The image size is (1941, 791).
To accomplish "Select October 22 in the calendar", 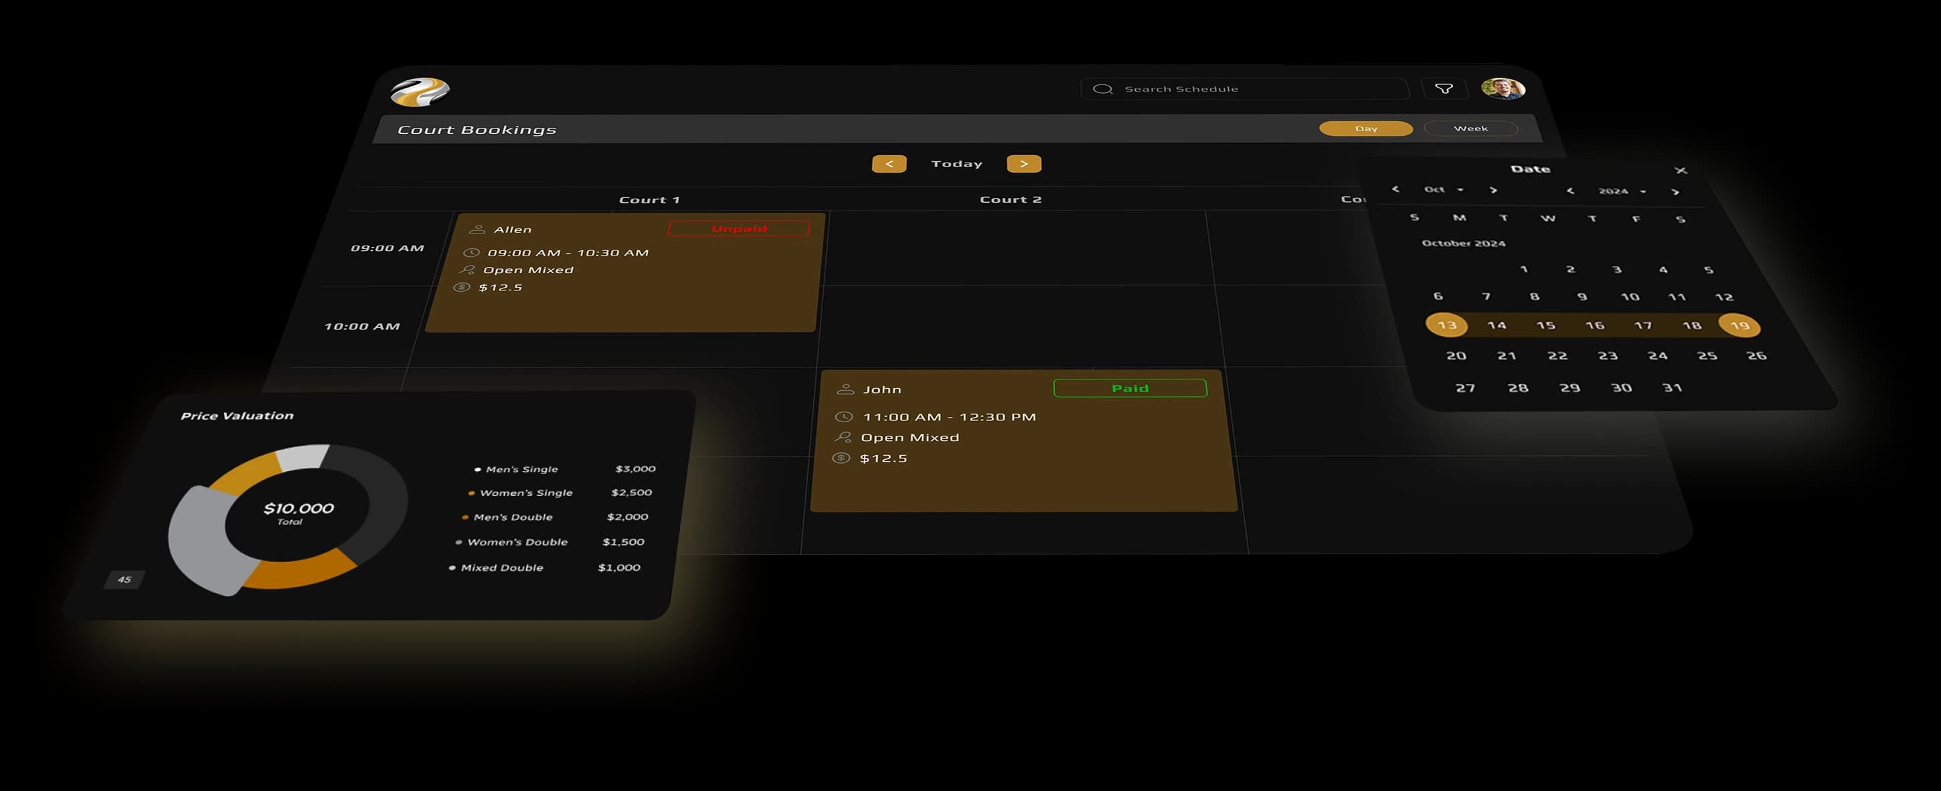I will (x=1557, y=355).
